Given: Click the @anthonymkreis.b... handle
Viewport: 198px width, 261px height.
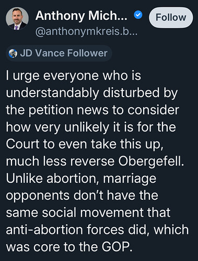Looking at the screenshot, I should (x=86, y=31).
